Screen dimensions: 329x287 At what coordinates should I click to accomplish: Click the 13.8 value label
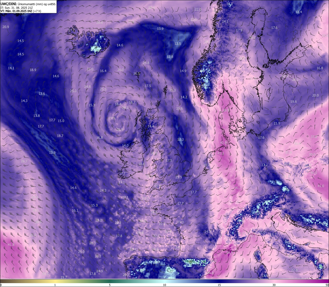tap(36, 116)
